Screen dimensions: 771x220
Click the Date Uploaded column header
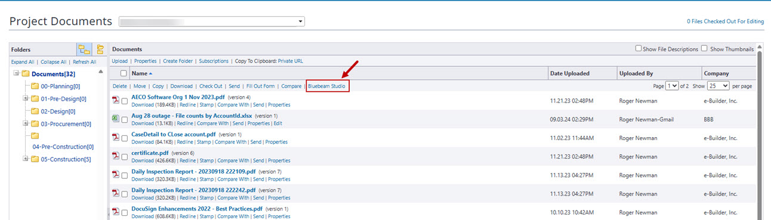(x=570, y=73)
